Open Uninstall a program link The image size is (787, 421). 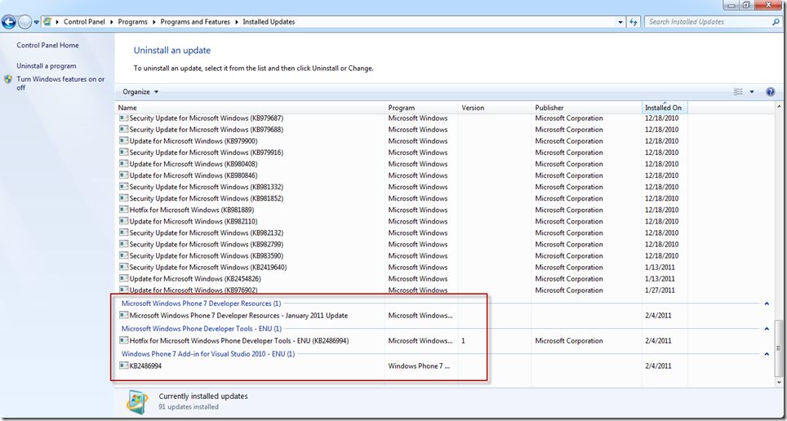[x=47, y=66]
